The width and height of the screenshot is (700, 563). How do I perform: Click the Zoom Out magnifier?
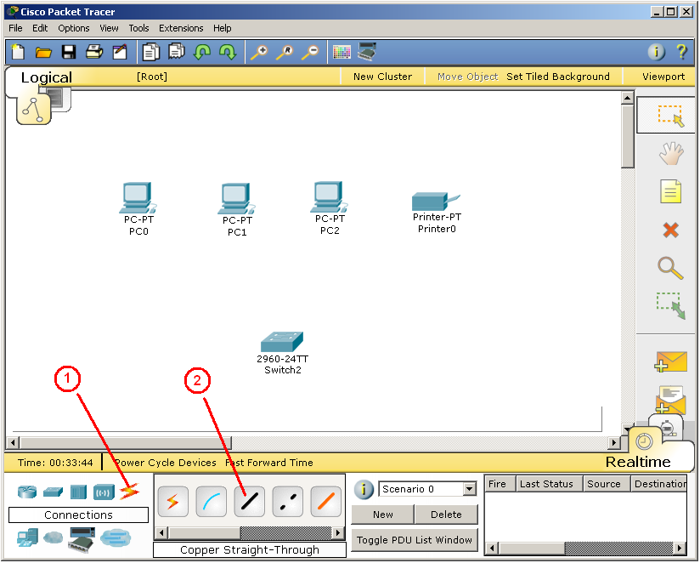(310, 52)
